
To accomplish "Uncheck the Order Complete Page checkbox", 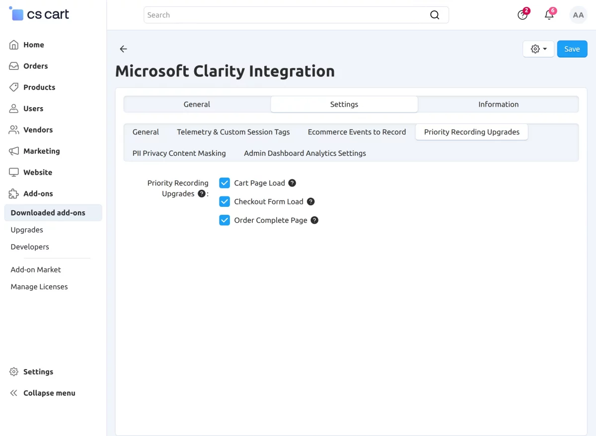I will 224,220.
